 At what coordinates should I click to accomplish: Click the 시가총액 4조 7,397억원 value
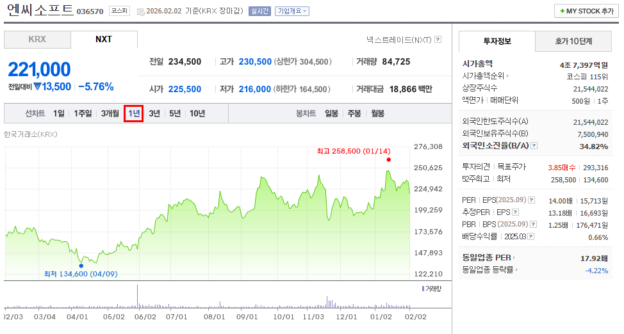[584, 65]
